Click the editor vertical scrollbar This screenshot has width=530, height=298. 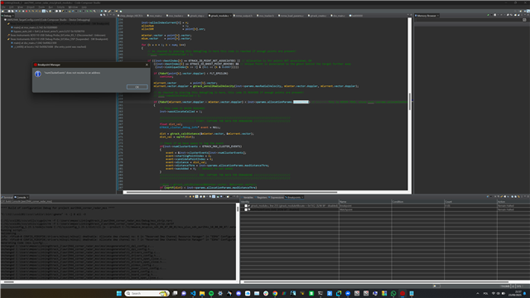[x=410, y=101]
